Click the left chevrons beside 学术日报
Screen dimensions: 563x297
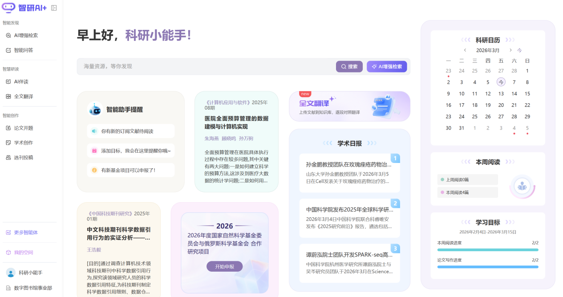click(x=326, y=143)
